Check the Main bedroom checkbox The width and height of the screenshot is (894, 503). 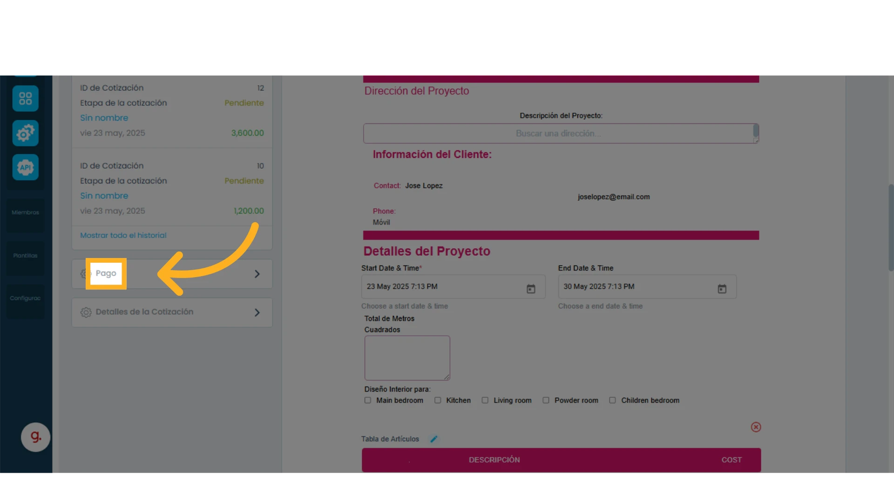(368, 400)
